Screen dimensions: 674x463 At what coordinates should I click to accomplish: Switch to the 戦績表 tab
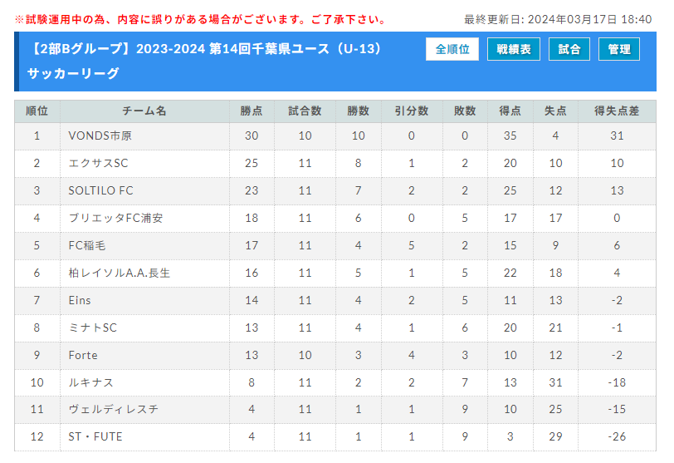pos(513,49)
